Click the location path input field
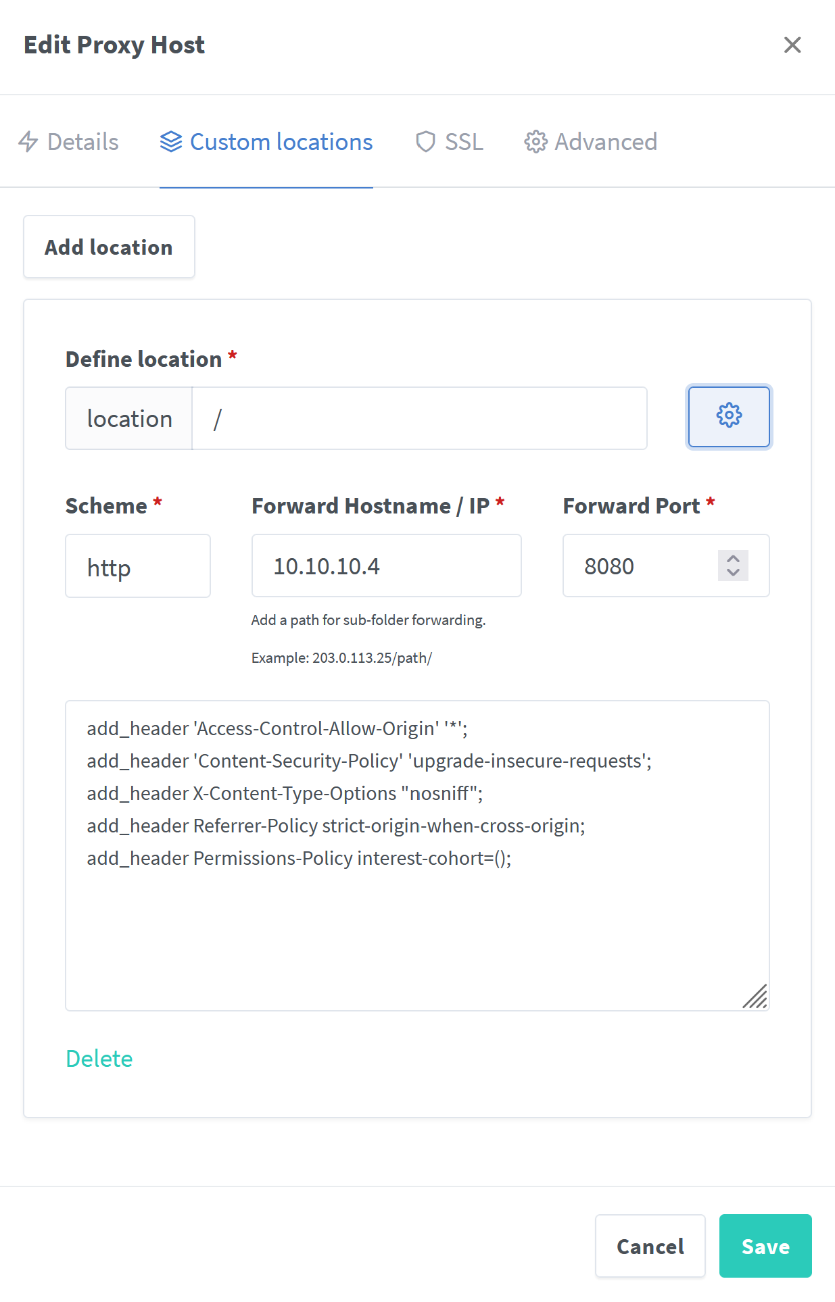Image resolution: width=835 pixels, height=1302 pixels. pos(419,418)
